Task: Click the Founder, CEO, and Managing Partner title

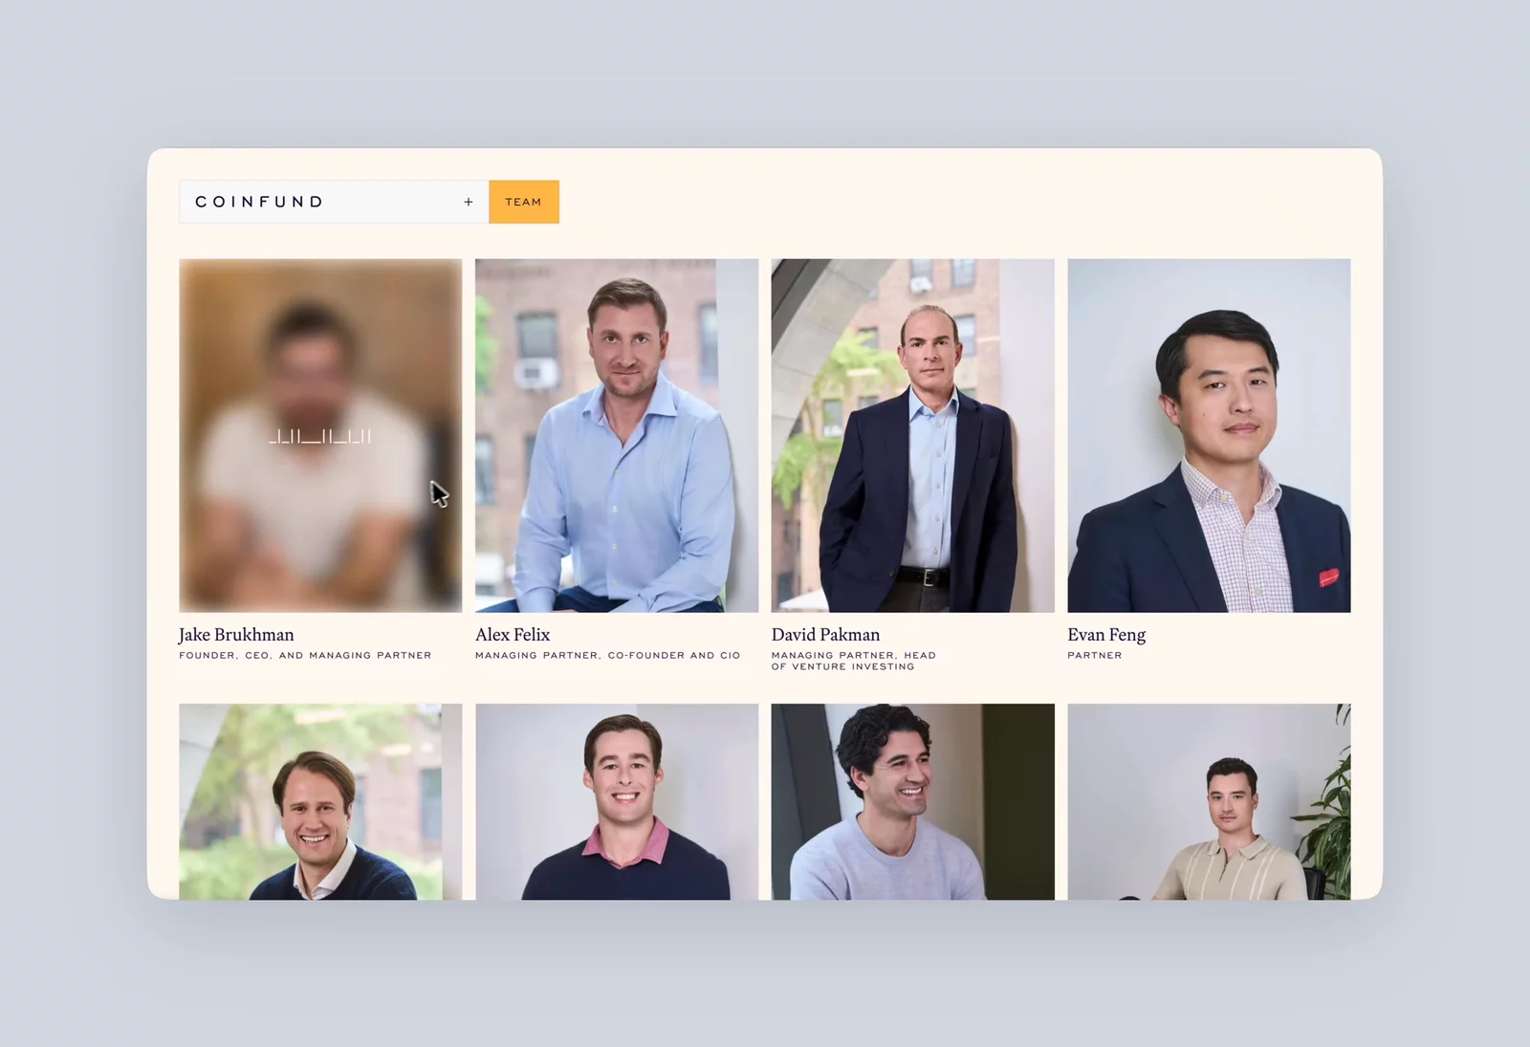Action: pyautogui.click(x=305, y=656)
